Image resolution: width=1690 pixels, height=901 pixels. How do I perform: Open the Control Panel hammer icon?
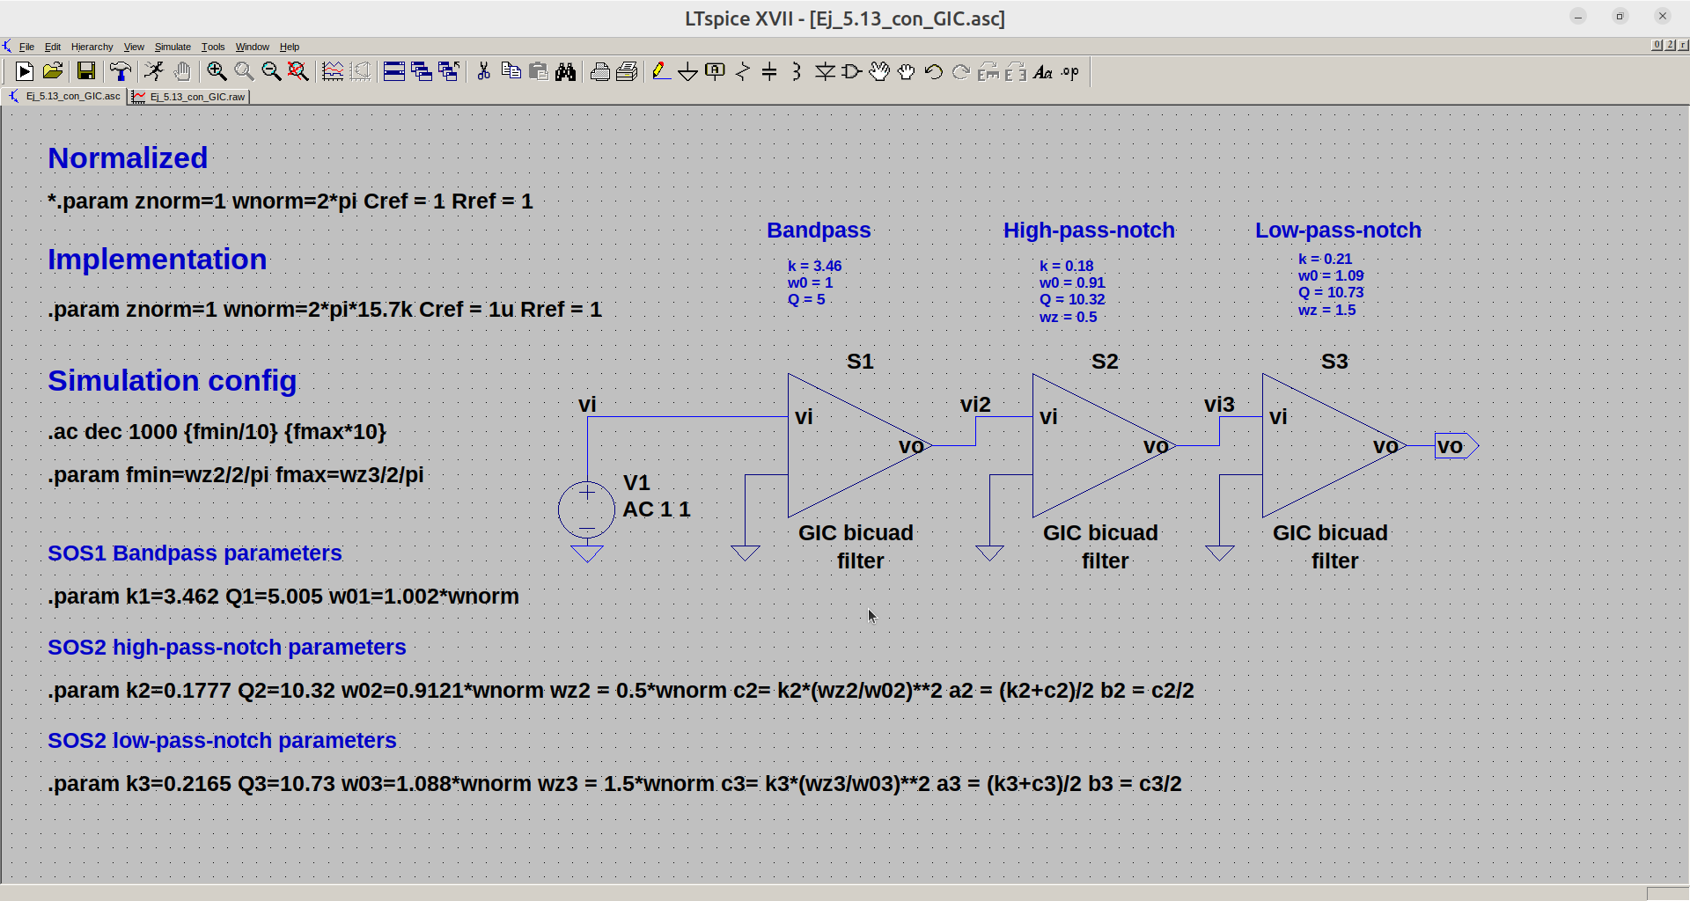pyautogui.click(x=121, y=72)
